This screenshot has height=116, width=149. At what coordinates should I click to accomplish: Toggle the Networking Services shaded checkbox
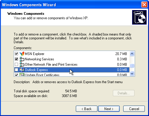pyautogui.click(x=16, y=59)
